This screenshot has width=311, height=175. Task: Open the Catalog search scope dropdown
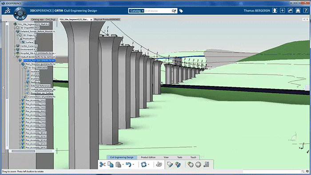click(136, 11)
